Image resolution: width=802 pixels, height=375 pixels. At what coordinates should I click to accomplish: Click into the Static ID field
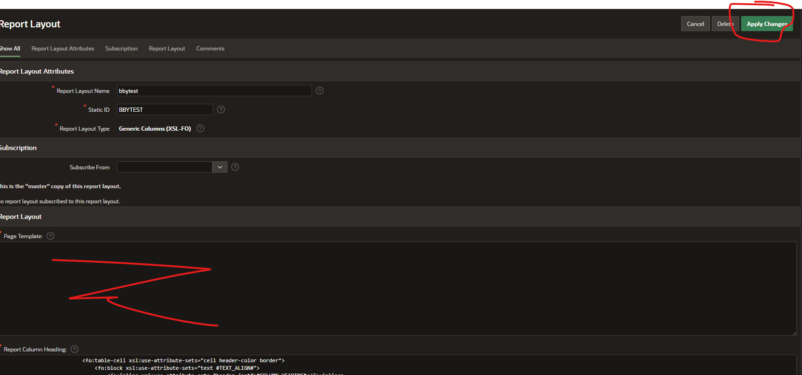165,109
